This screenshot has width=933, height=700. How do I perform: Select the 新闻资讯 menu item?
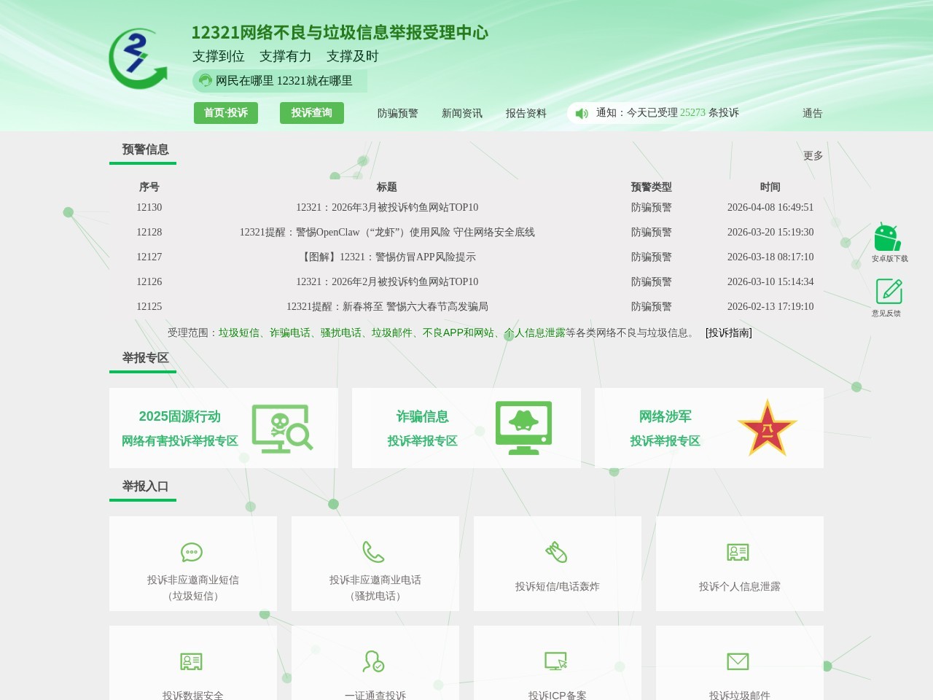tap(461, 113)
